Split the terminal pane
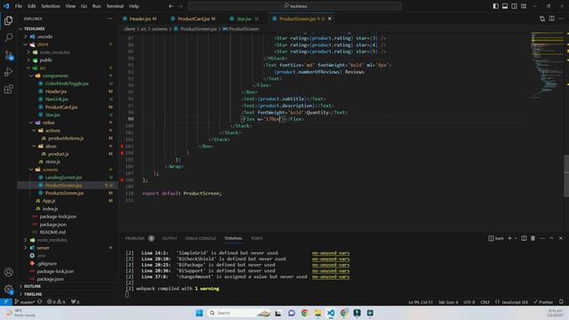The width and height of the screenshot is (569, 320). (524, 238)
